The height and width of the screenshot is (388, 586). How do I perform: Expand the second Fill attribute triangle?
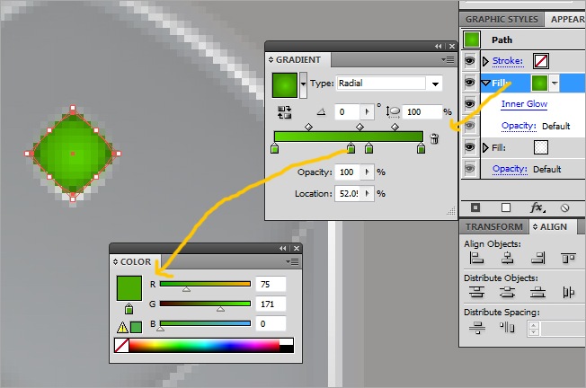click(485, 148)
